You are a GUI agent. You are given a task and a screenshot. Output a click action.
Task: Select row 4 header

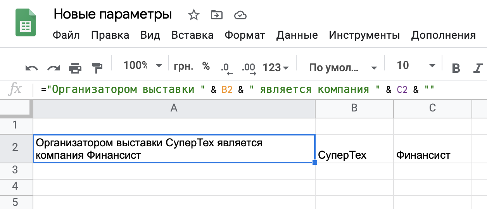(16, 187)
